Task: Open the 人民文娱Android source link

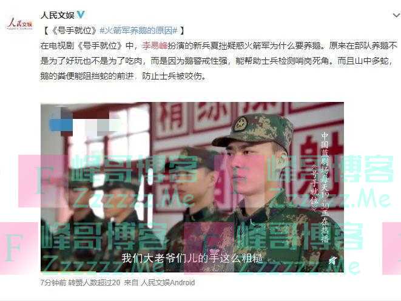Action: click(x=168, y=282)
